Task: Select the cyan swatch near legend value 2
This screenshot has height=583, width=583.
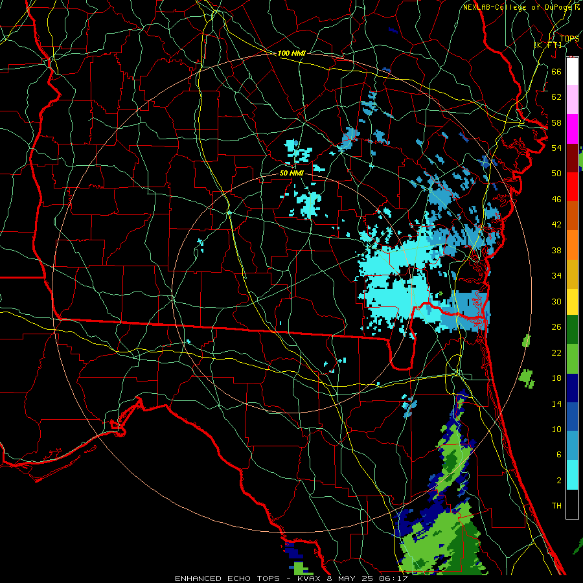Action: click(x=572, y=475)
